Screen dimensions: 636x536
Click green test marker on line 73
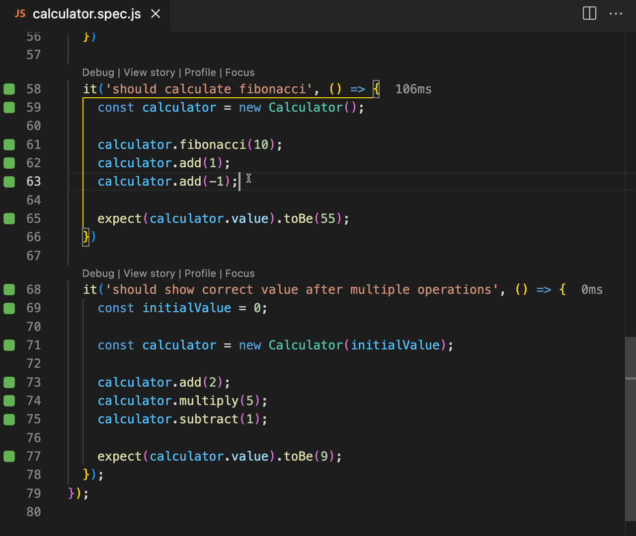point(9,382)
